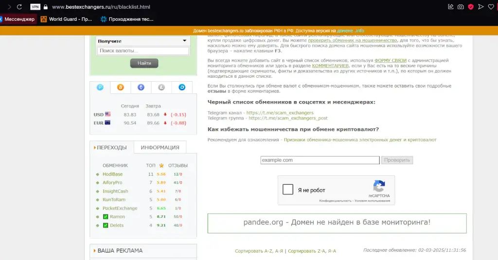The image size is (498, 260).
Task: Click the ОТЗЫВЫ column header
Action: 178,165
